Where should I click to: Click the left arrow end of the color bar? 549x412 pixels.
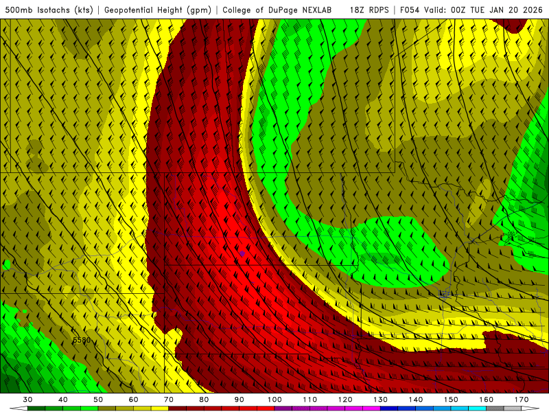point(19,409)
